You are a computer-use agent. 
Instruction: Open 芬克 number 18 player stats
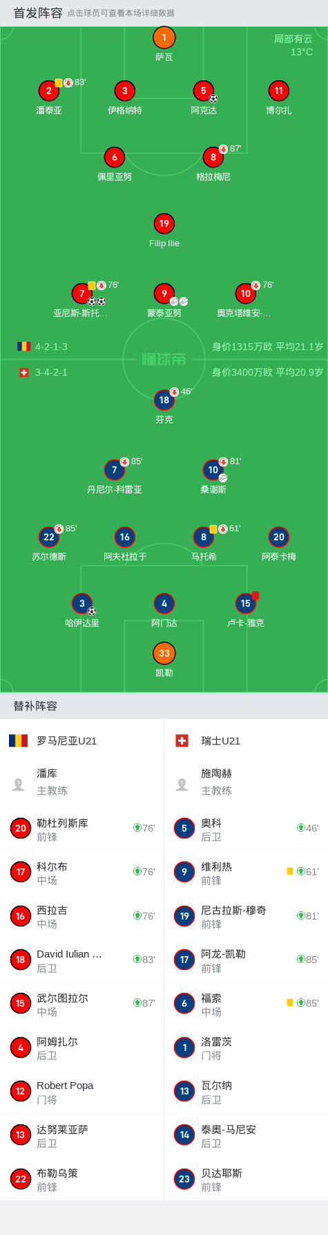click(164, 400)
